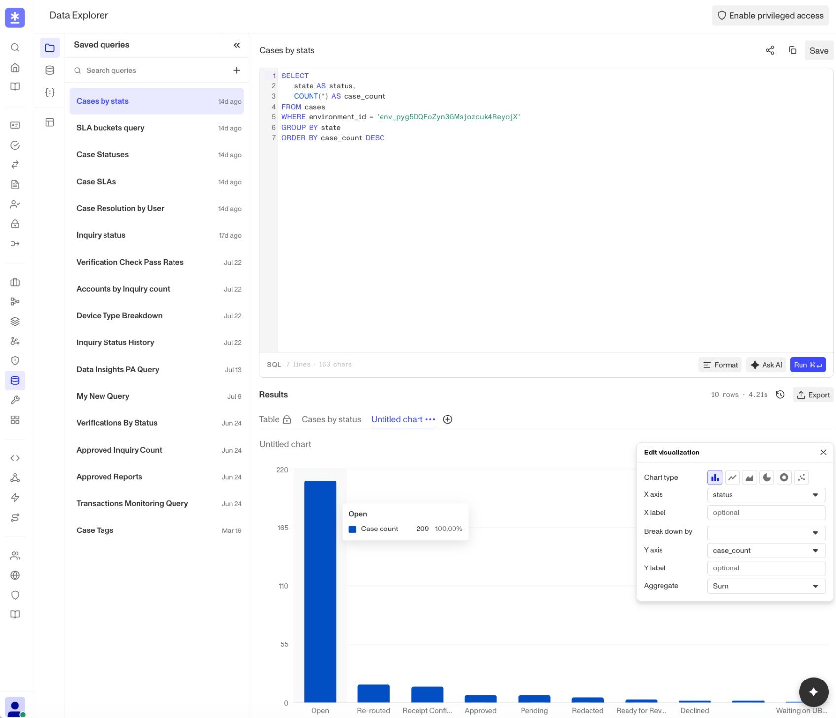Click the Re-routed bar in the chart
Screen dimensions: 836x718
click(x=374, y=693)
